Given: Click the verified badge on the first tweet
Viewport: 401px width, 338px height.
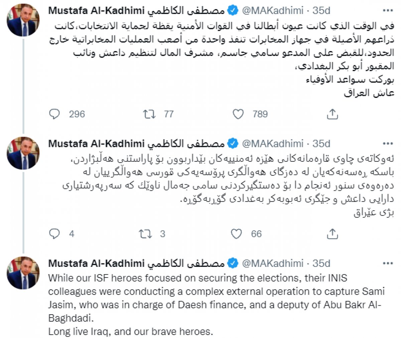Looking at the screenshot, I should click(233, 11).
